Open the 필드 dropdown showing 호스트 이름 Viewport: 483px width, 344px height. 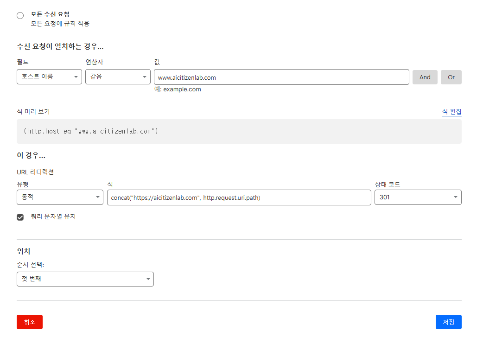pos(49,76)
